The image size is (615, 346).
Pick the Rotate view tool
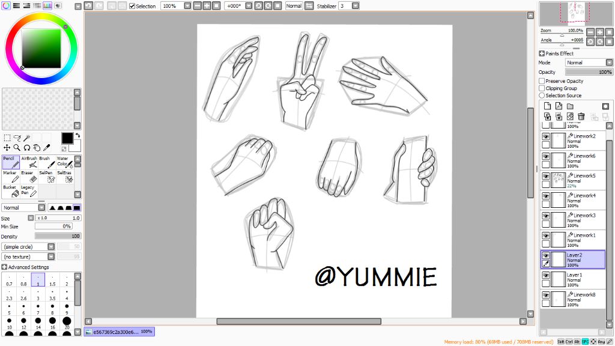point(26,148)
